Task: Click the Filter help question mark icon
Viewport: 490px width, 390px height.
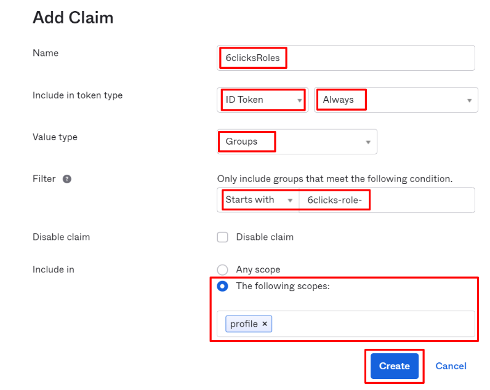Action: click(67, 179)
